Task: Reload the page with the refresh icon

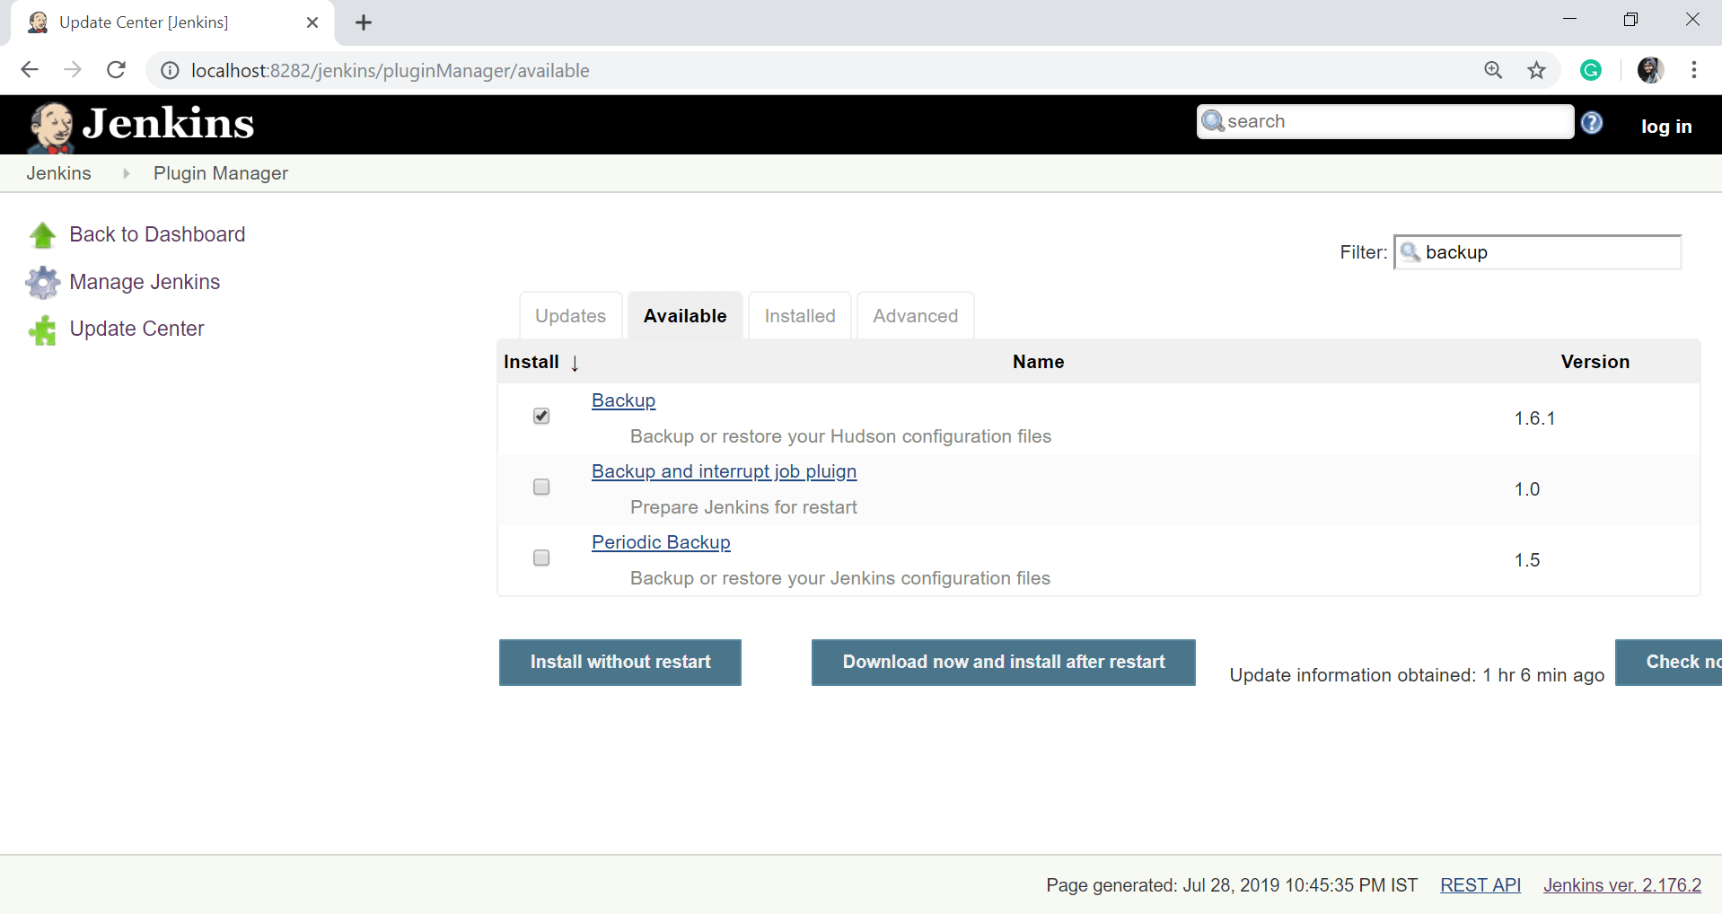Action: (116, 70)
